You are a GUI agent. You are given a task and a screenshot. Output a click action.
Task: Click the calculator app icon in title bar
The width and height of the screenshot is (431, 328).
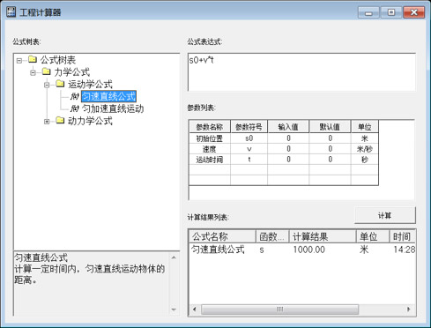point(11,11)
